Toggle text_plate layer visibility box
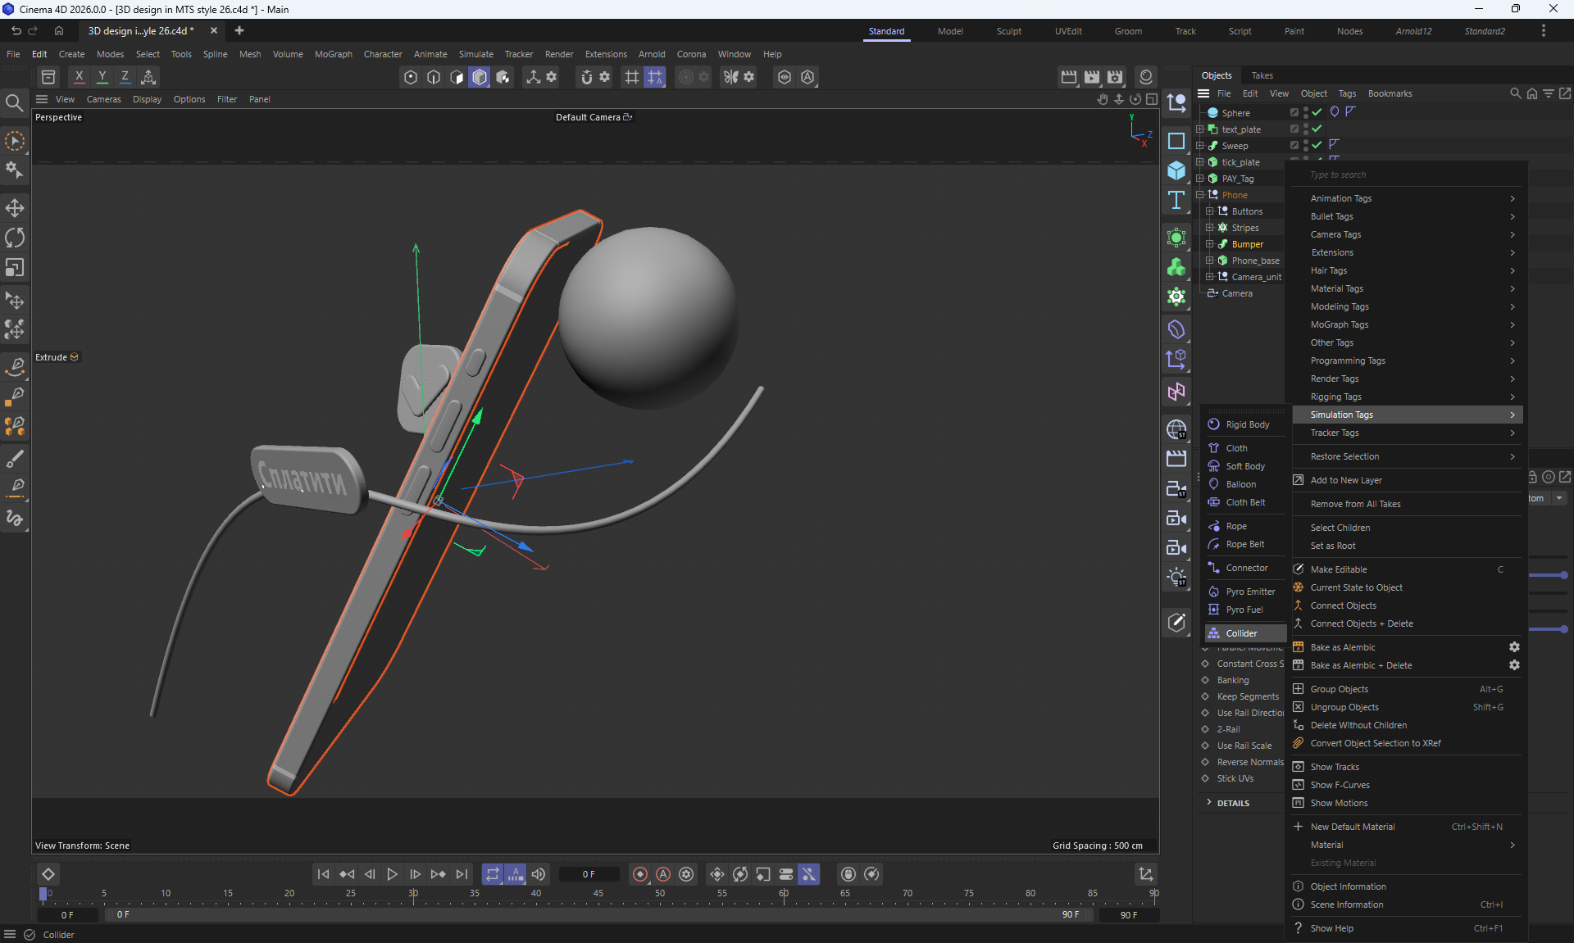The width and height of the screenshot is (1574, 943). point(1294,129)
